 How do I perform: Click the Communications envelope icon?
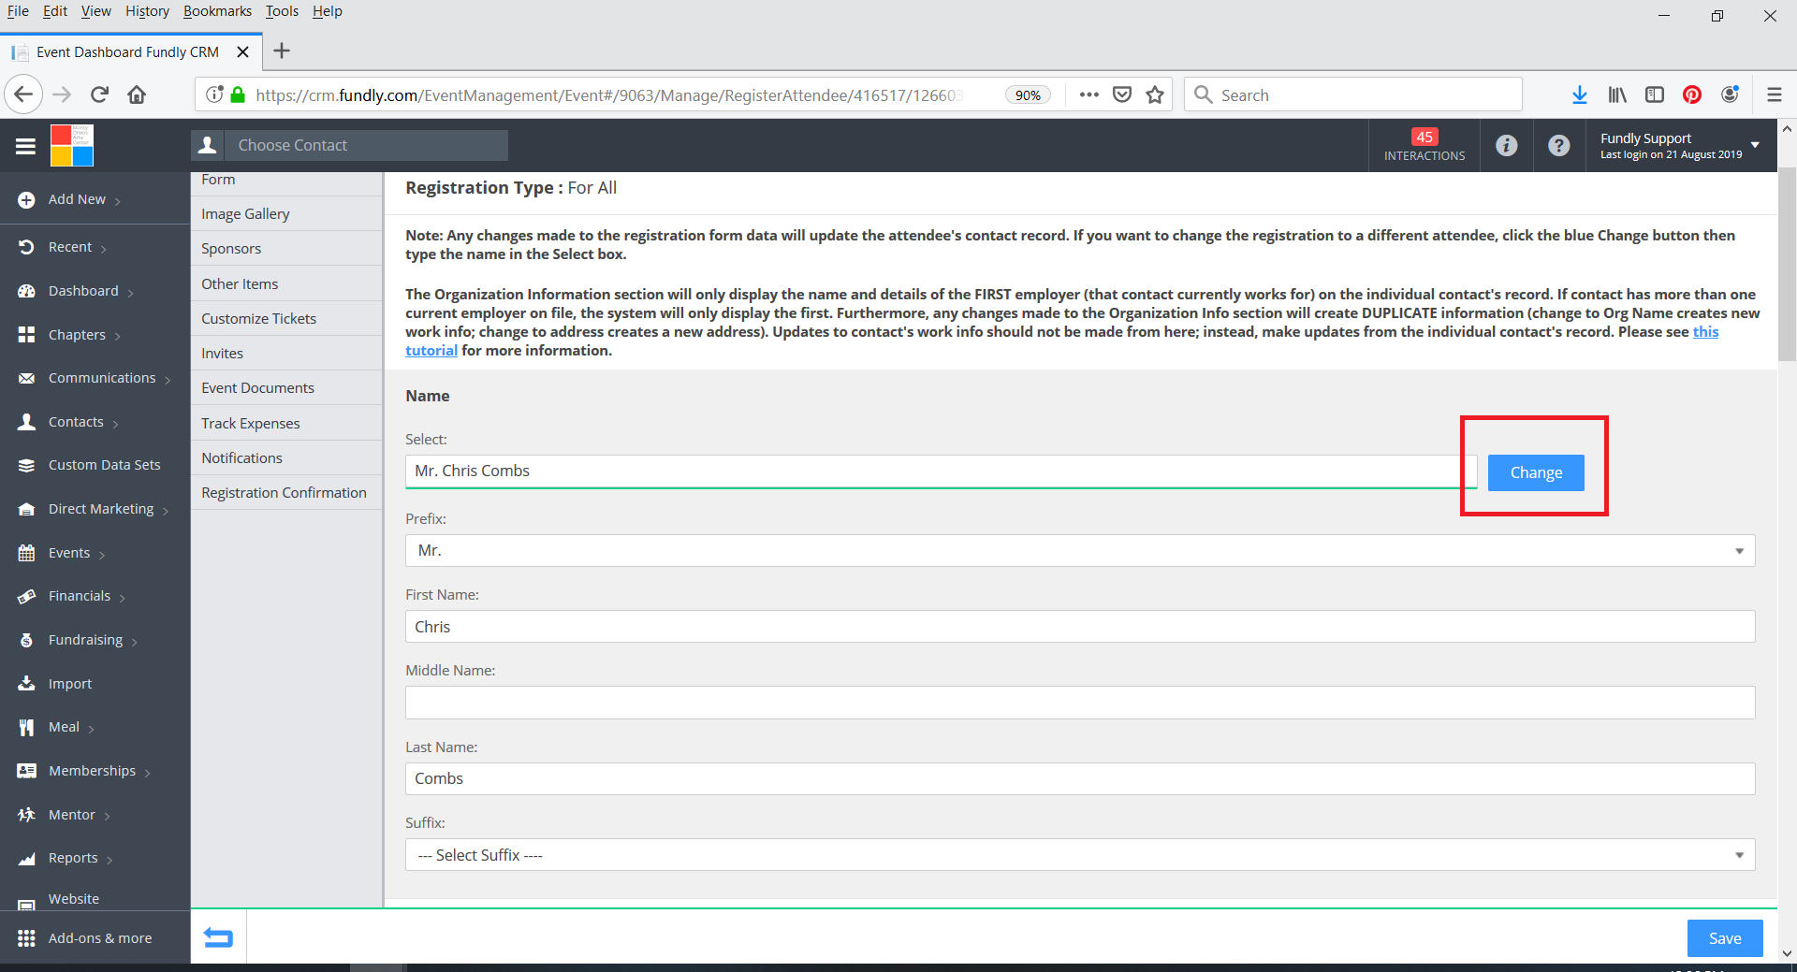26,378
